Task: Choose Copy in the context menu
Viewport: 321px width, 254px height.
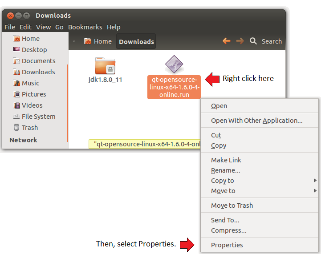Action: [260, 145]
